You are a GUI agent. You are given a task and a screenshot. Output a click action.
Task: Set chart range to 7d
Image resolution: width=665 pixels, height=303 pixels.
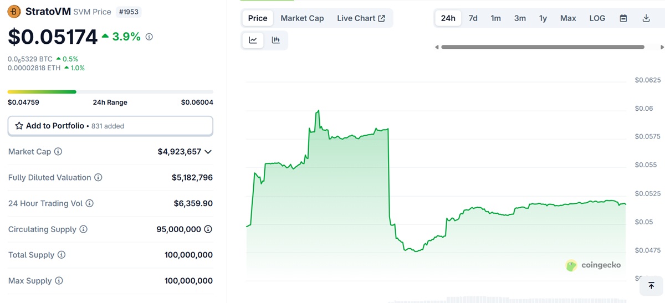pyautogui.click(x=473, y=18)
